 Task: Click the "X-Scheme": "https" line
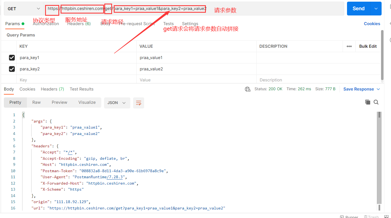[62, 189]
